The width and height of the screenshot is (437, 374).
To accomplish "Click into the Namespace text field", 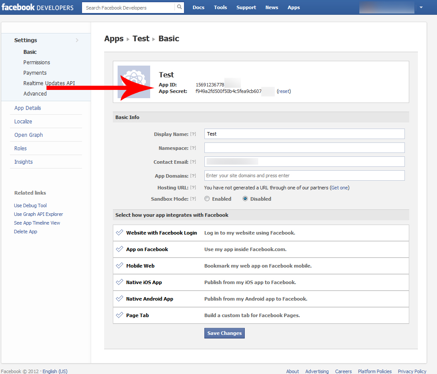I will coord(304,148).
